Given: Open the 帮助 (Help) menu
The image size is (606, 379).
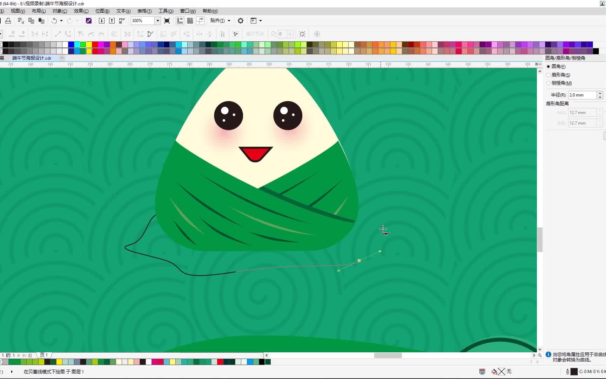Looking at the screenshot, I should point(210,11).
